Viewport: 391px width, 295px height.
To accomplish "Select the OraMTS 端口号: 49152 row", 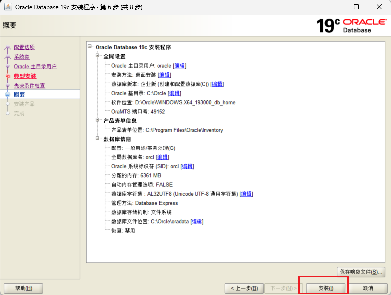I will [138, 112].
